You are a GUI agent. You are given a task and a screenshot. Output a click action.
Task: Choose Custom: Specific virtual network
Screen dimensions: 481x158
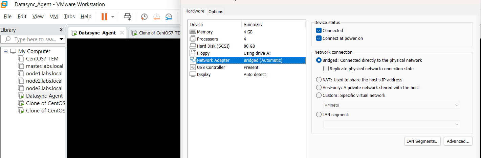(x=319, y=96)
